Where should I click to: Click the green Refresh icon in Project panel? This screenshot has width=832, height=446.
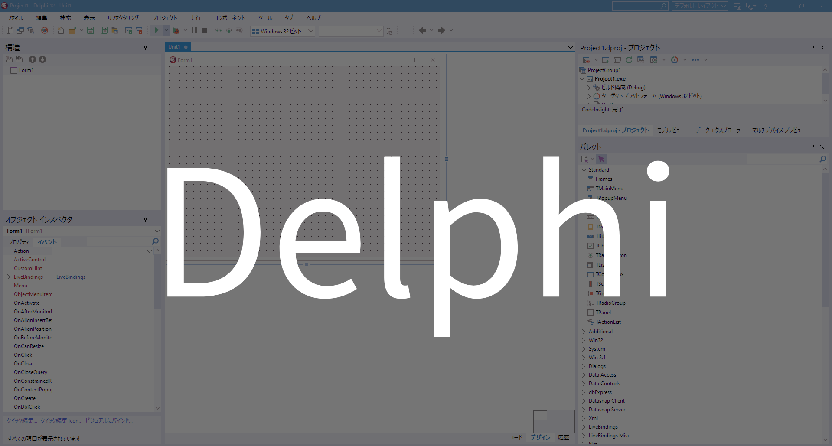tap(629, 60)
